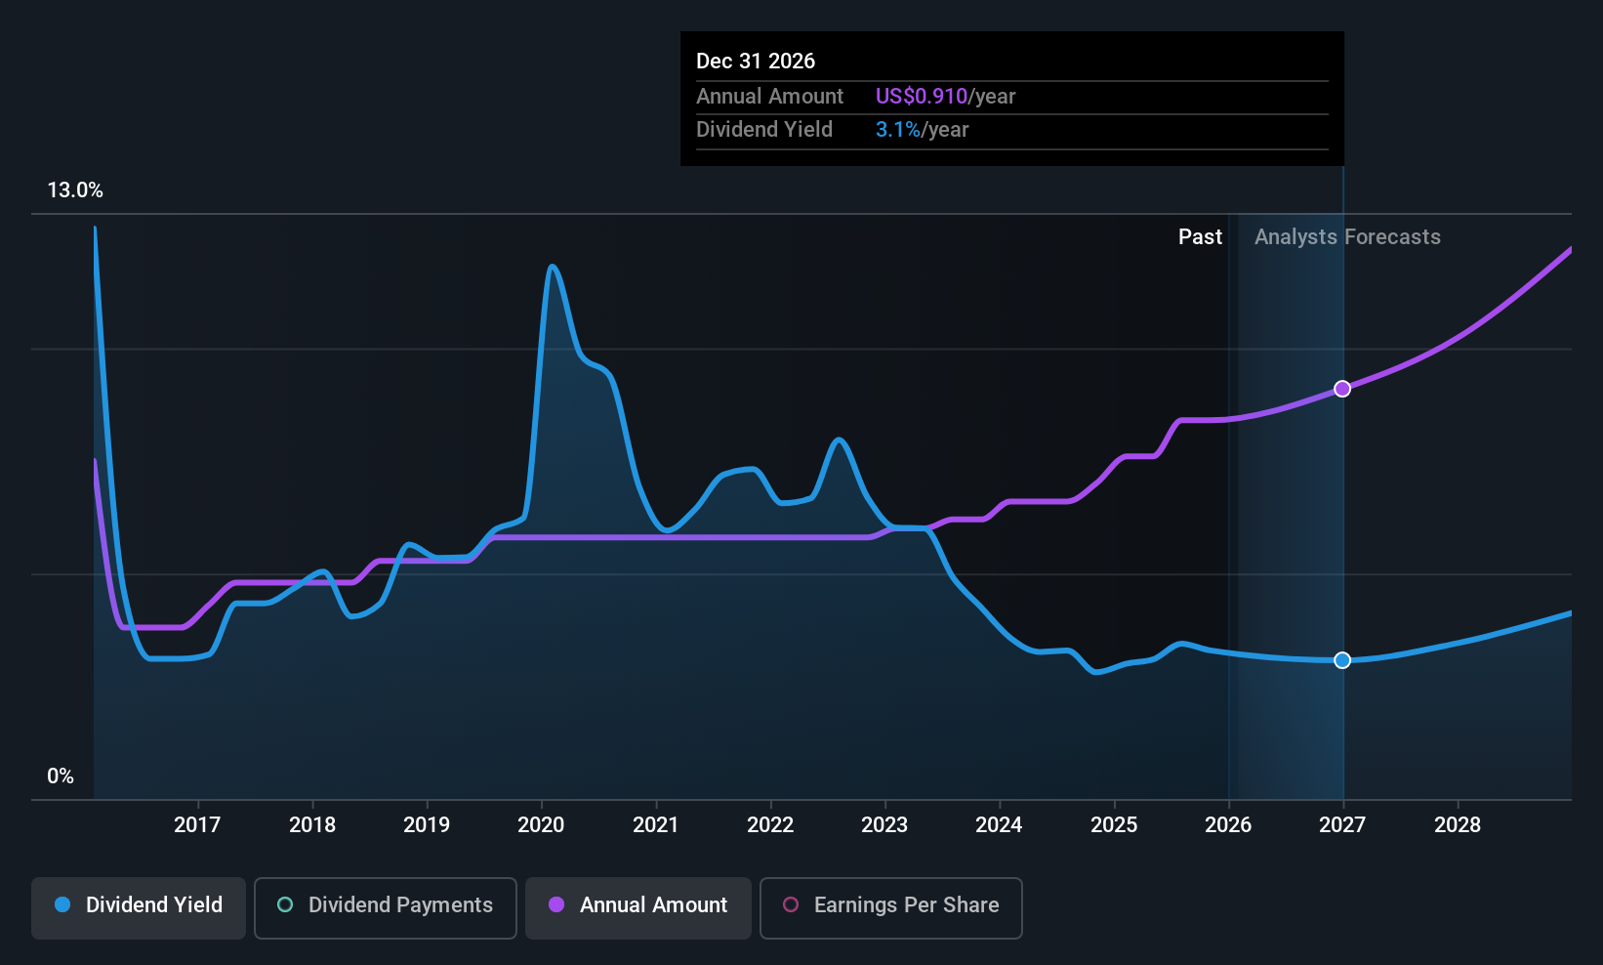Click the 3.1%/year yield value in tooltip
Screen dimensions: 1603x965
point(922,129)
